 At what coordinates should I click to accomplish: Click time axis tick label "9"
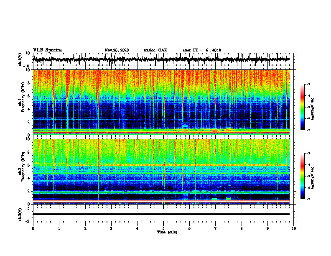267,228
